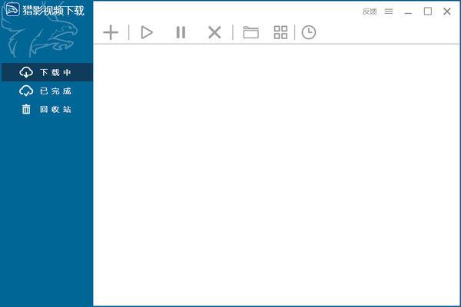Open the download folder icon
The image size is (461, 307).
click(x=250, y=32)
